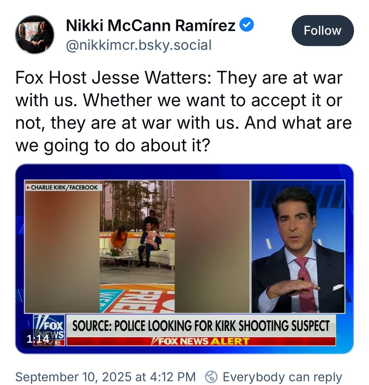Click the 1:14 video duration badge
369x385 pixels.
38,339
